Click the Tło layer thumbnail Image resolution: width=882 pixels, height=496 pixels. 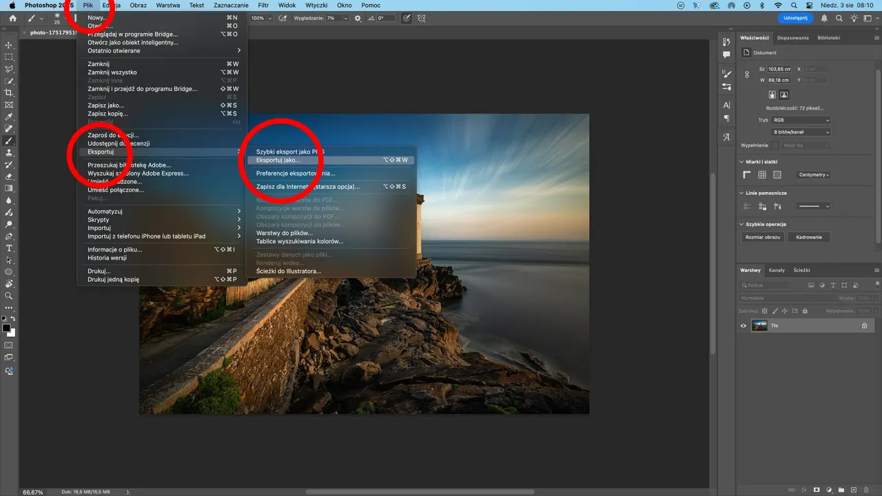pyautogui.click(x=760, y=325)
